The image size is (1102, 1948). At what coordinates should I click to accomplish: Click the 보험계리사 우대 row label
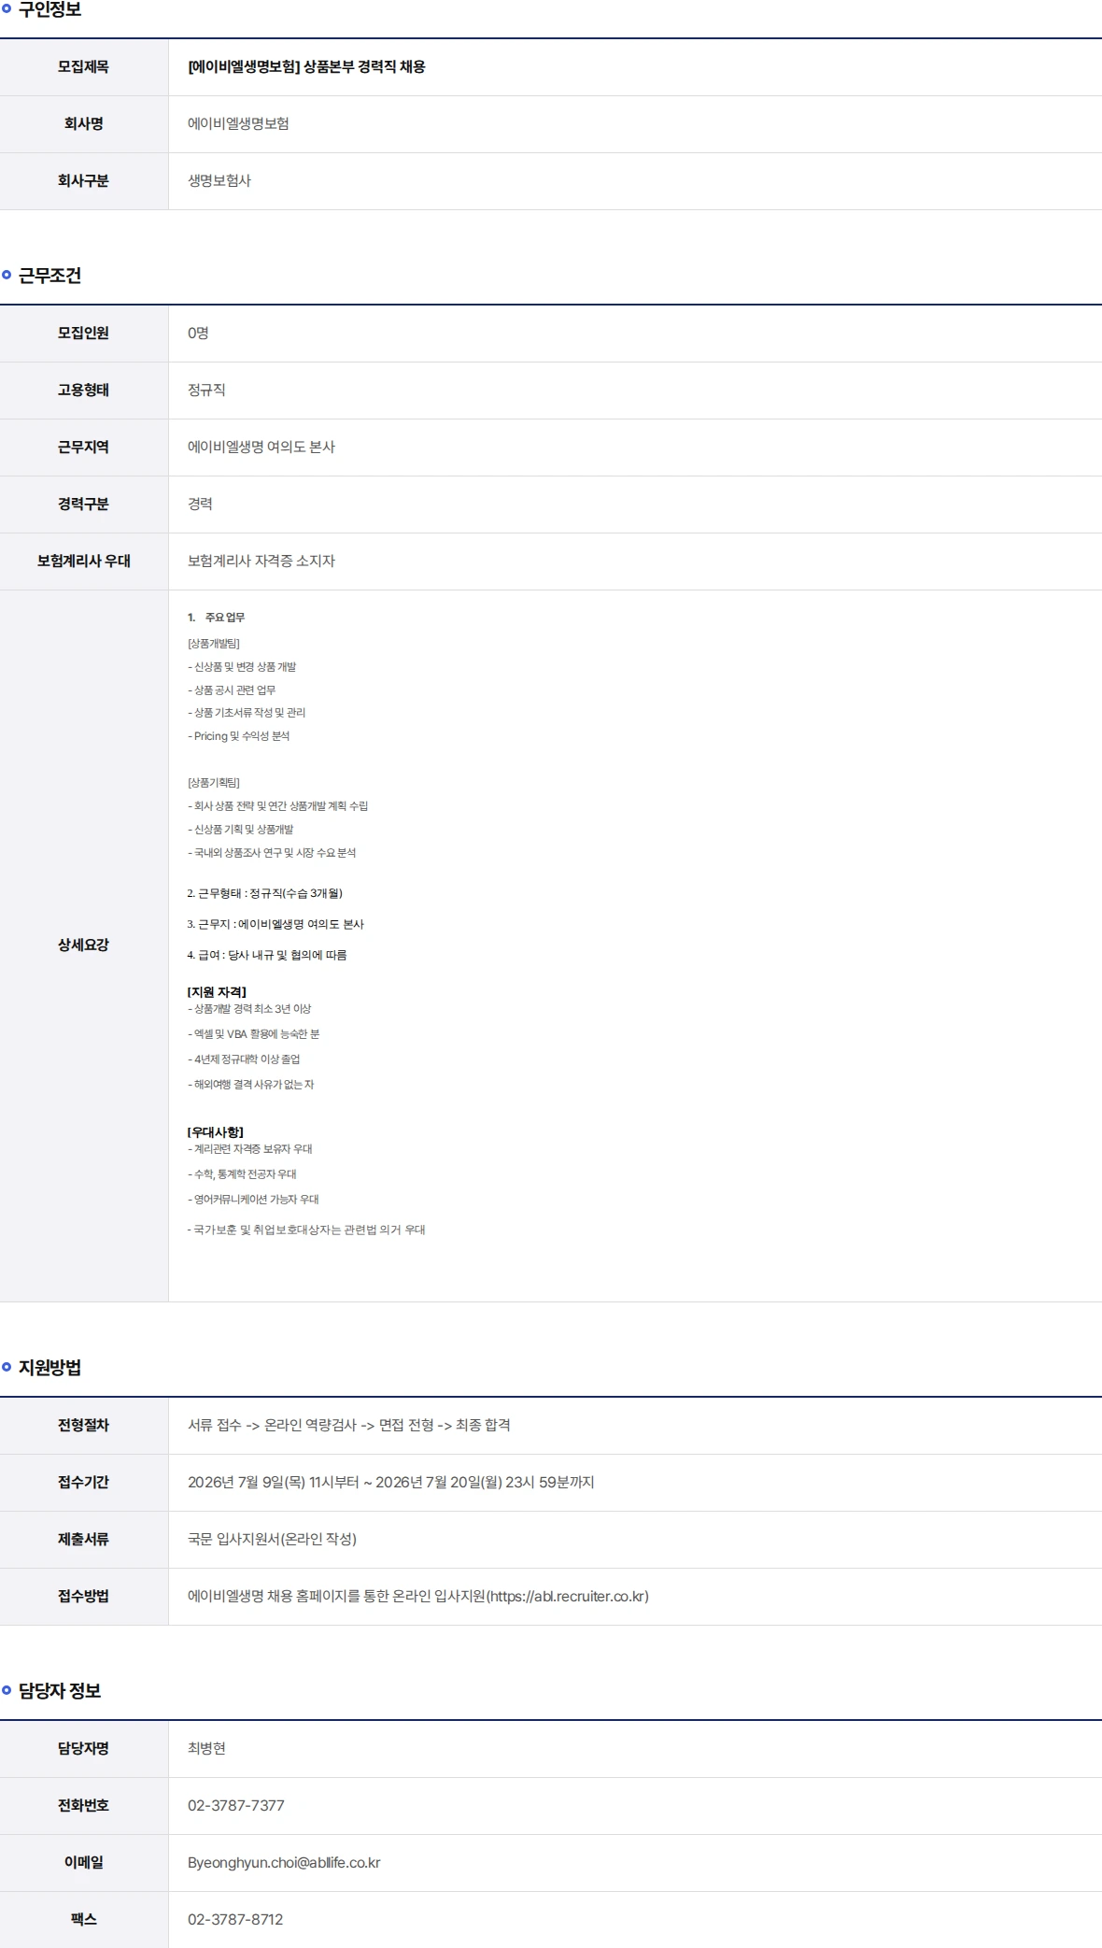click(x=84, y=562)
